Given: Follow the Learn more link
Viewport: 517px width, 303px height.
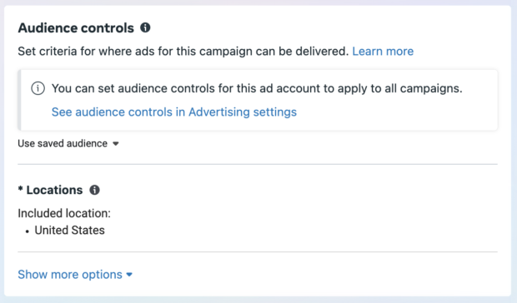Looking at the screenshot, I should coord(383,52).
